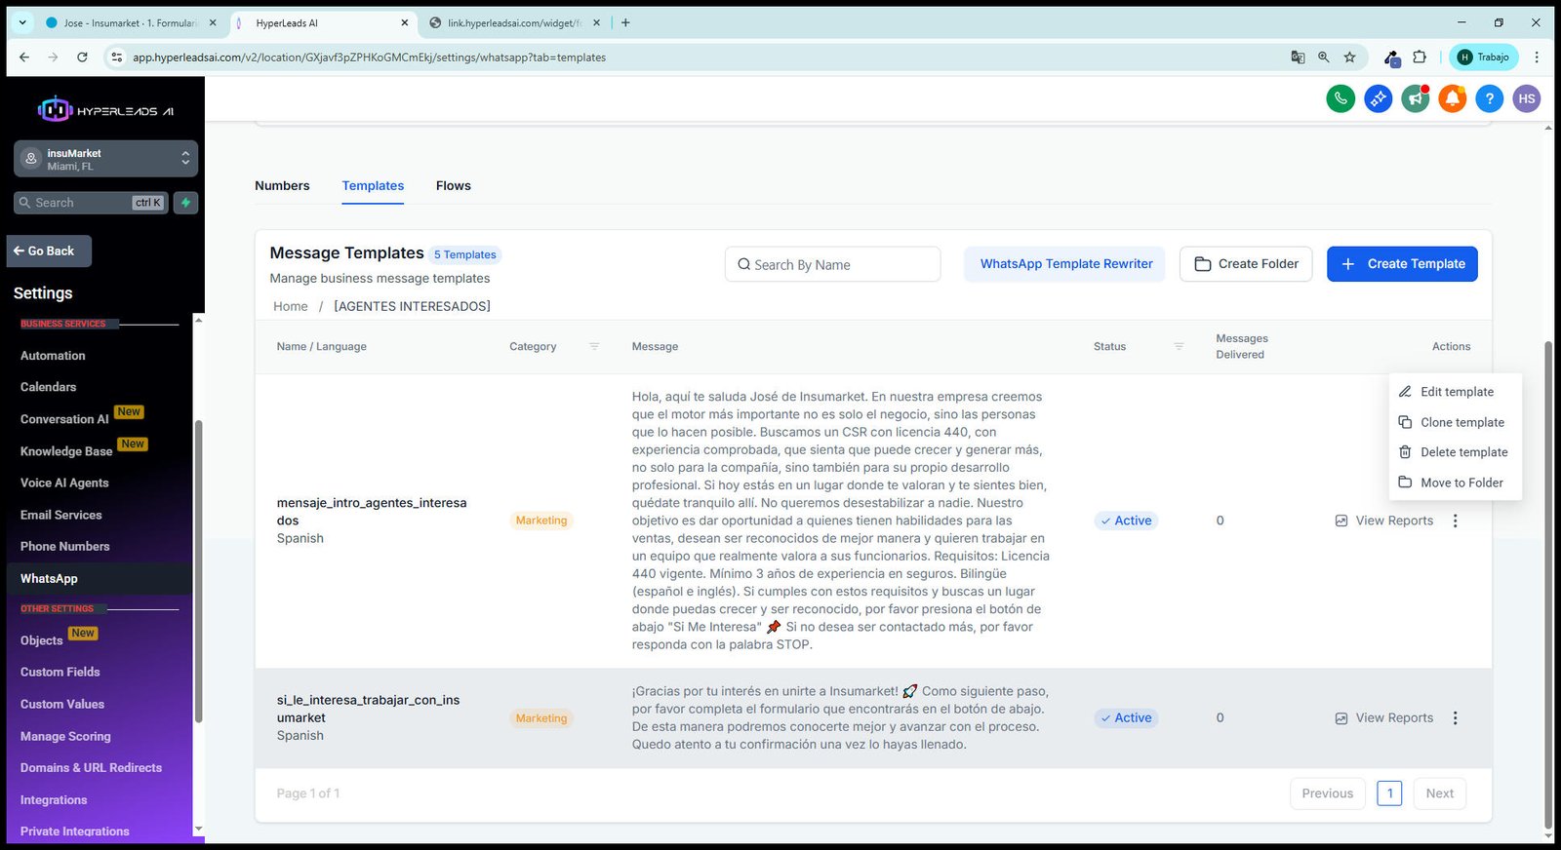Open the orange notifications bell icon
1561x850 pixels.
click(1453, 98)
